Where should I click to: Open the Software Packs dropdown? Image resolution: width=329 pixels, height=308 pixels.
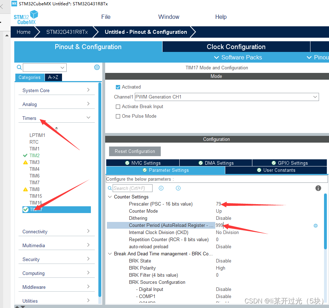pyautogui.click(x=238, y=57)
